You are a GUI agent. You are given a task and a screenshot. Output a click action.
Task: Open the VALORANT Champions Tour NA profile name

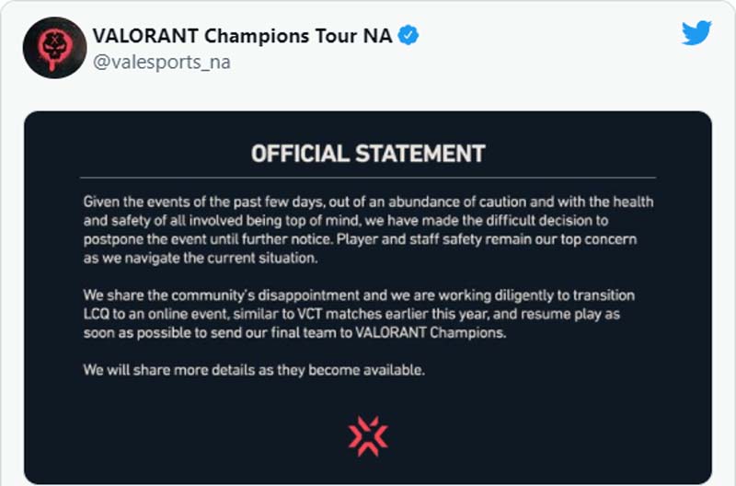[242, 36]
